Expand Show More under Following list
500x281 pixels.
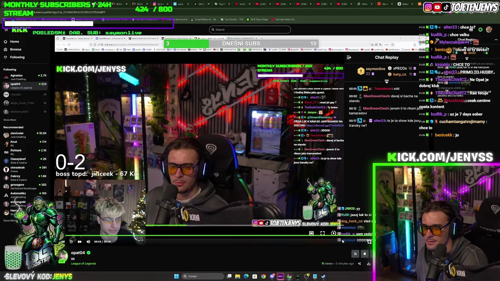coord(10,120)
